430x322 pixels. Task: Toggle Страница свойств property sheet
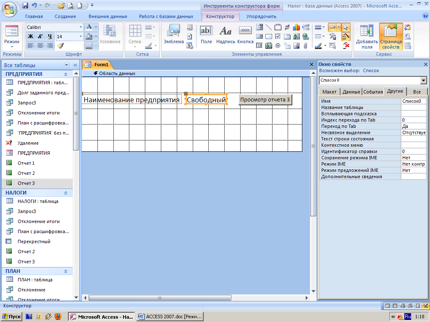click(x=391, y=36)
